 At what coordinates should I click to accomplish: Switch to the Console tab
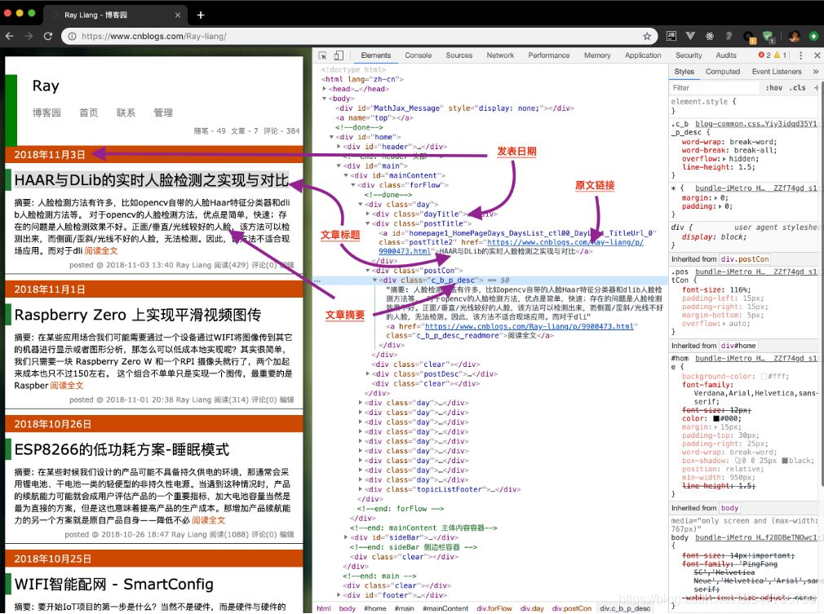click(418, 55)
